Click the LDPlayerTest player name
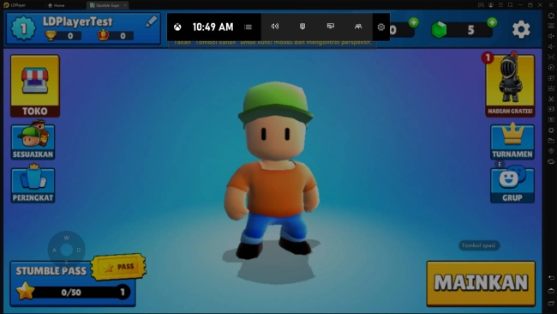The height and width of the screenshot is (314, 557). pyautogui.click(x=78, y=21)
